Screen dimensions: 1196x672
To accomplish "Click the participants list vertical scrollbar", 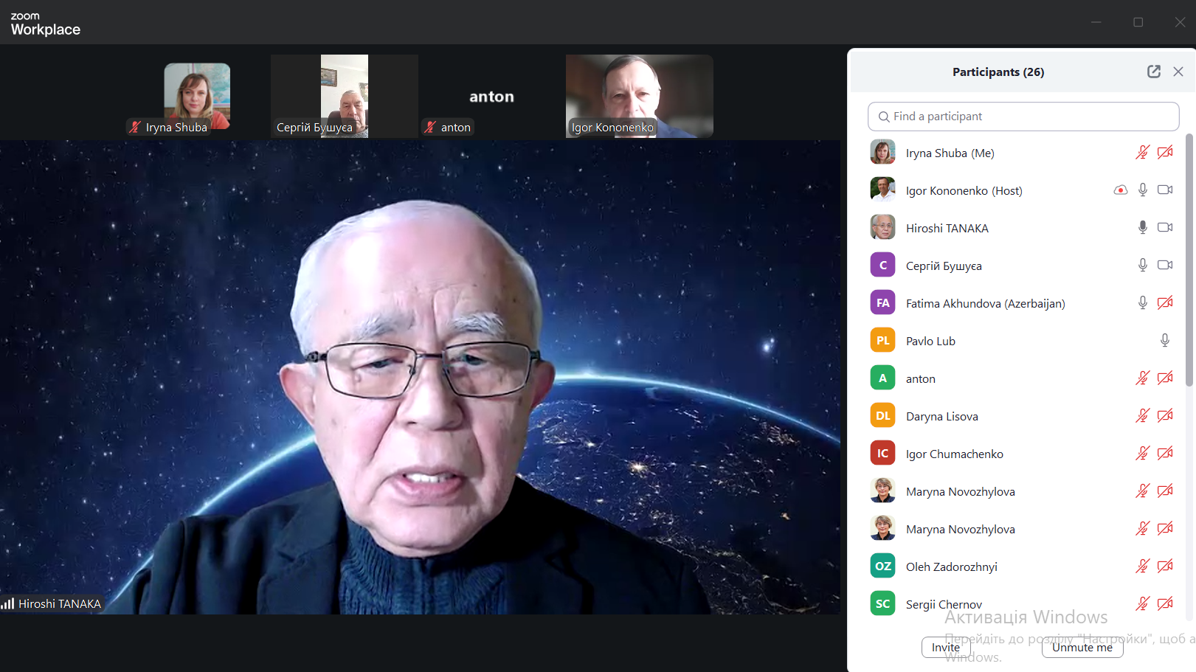I will pyautogui.click(x=1189, y=260).
